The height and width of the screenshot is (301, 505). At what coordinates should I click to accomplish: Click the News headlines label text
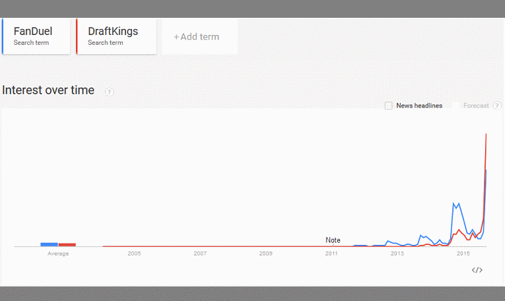click(419, 106)
